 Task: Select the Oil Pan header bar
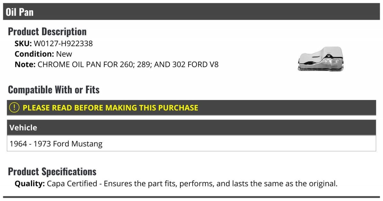click(191, 12)
